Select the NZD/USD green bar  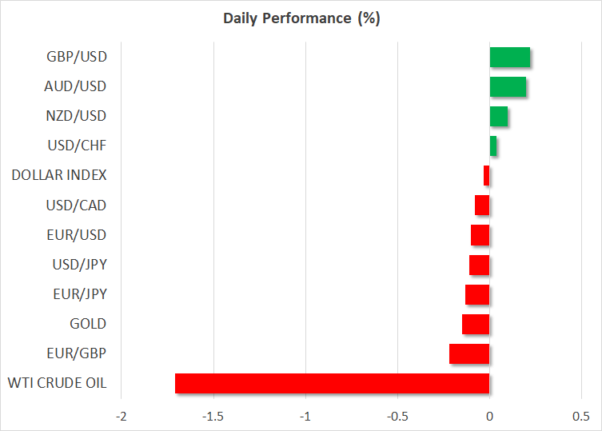pyautogui.click(x=498, y=116)
